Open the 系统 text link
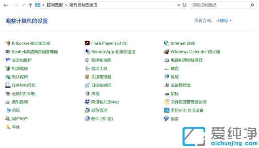Viewport: 259px width, 148px height. point(16,110)
